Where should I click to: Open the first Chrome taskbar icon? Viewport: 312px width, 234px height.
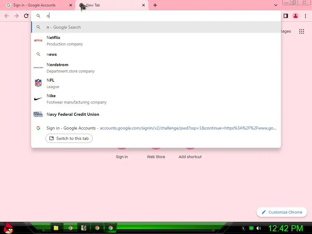pos(70,228)
